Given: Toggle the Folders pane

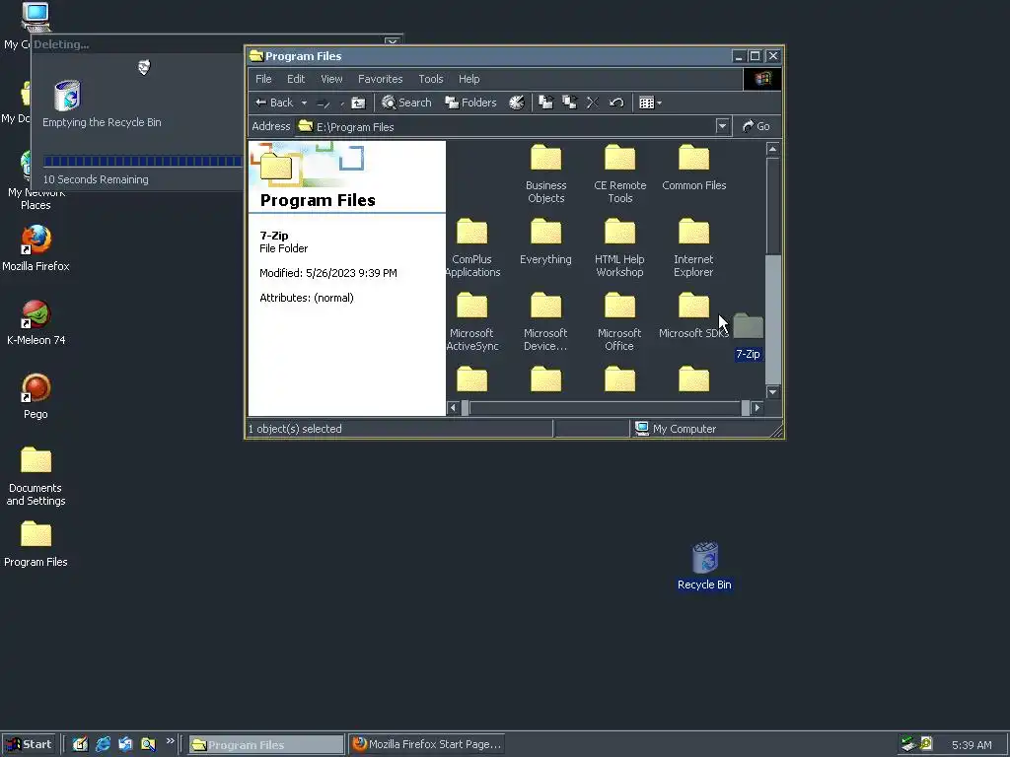Looking at the screenshot, I should (470, 103).
